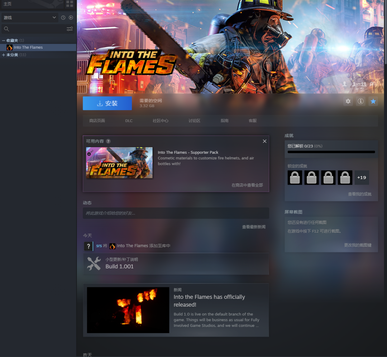Click 更改我的截图键 link
Image resolution: width=387 pixels, height=357 pixels.
358,245
